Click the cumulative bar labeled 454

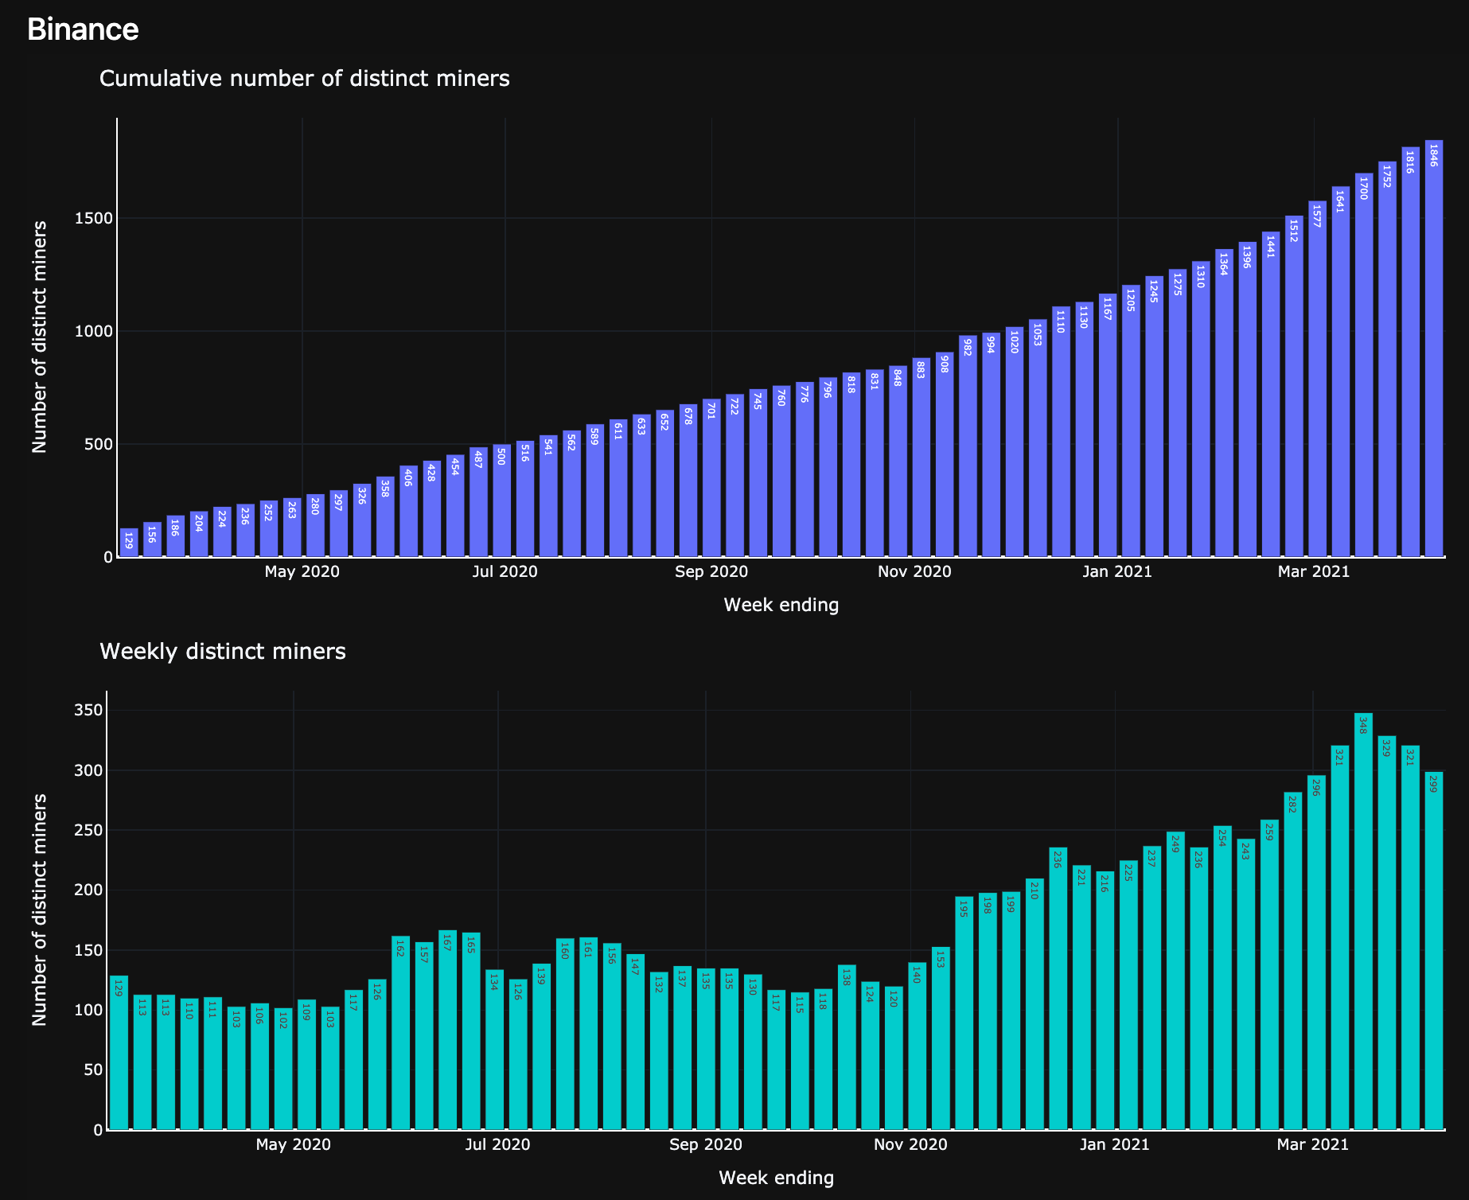tap(455, 505)
